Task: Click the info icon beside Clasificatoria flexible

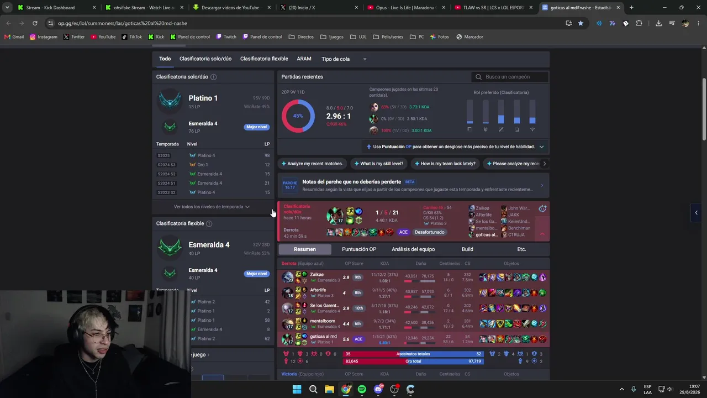Action: pyautogui.click(x=209, y=223)
